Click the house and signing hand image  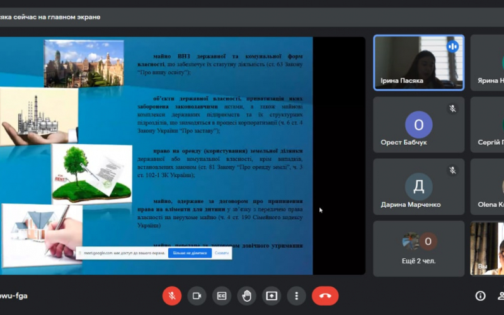pyautogui.click(x=42, y=236)
